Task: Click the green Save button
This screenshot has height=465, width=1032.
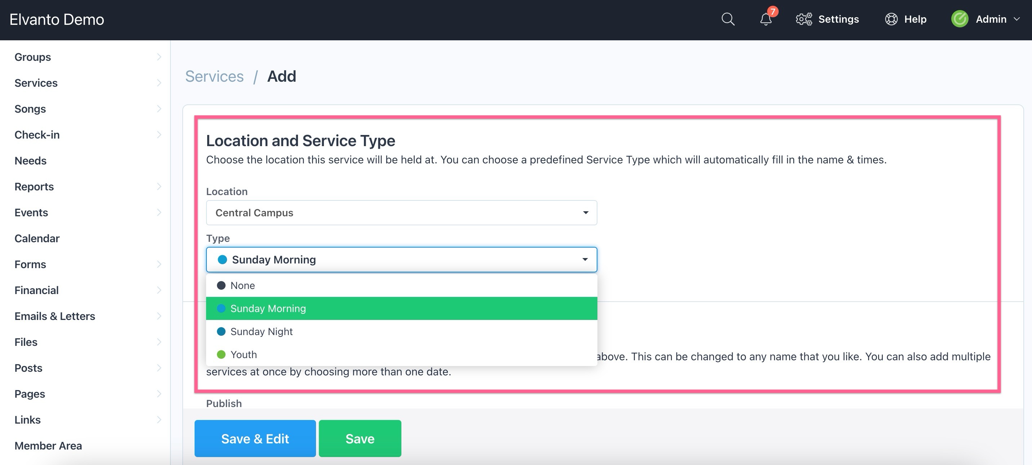Action: click(360, 439)
